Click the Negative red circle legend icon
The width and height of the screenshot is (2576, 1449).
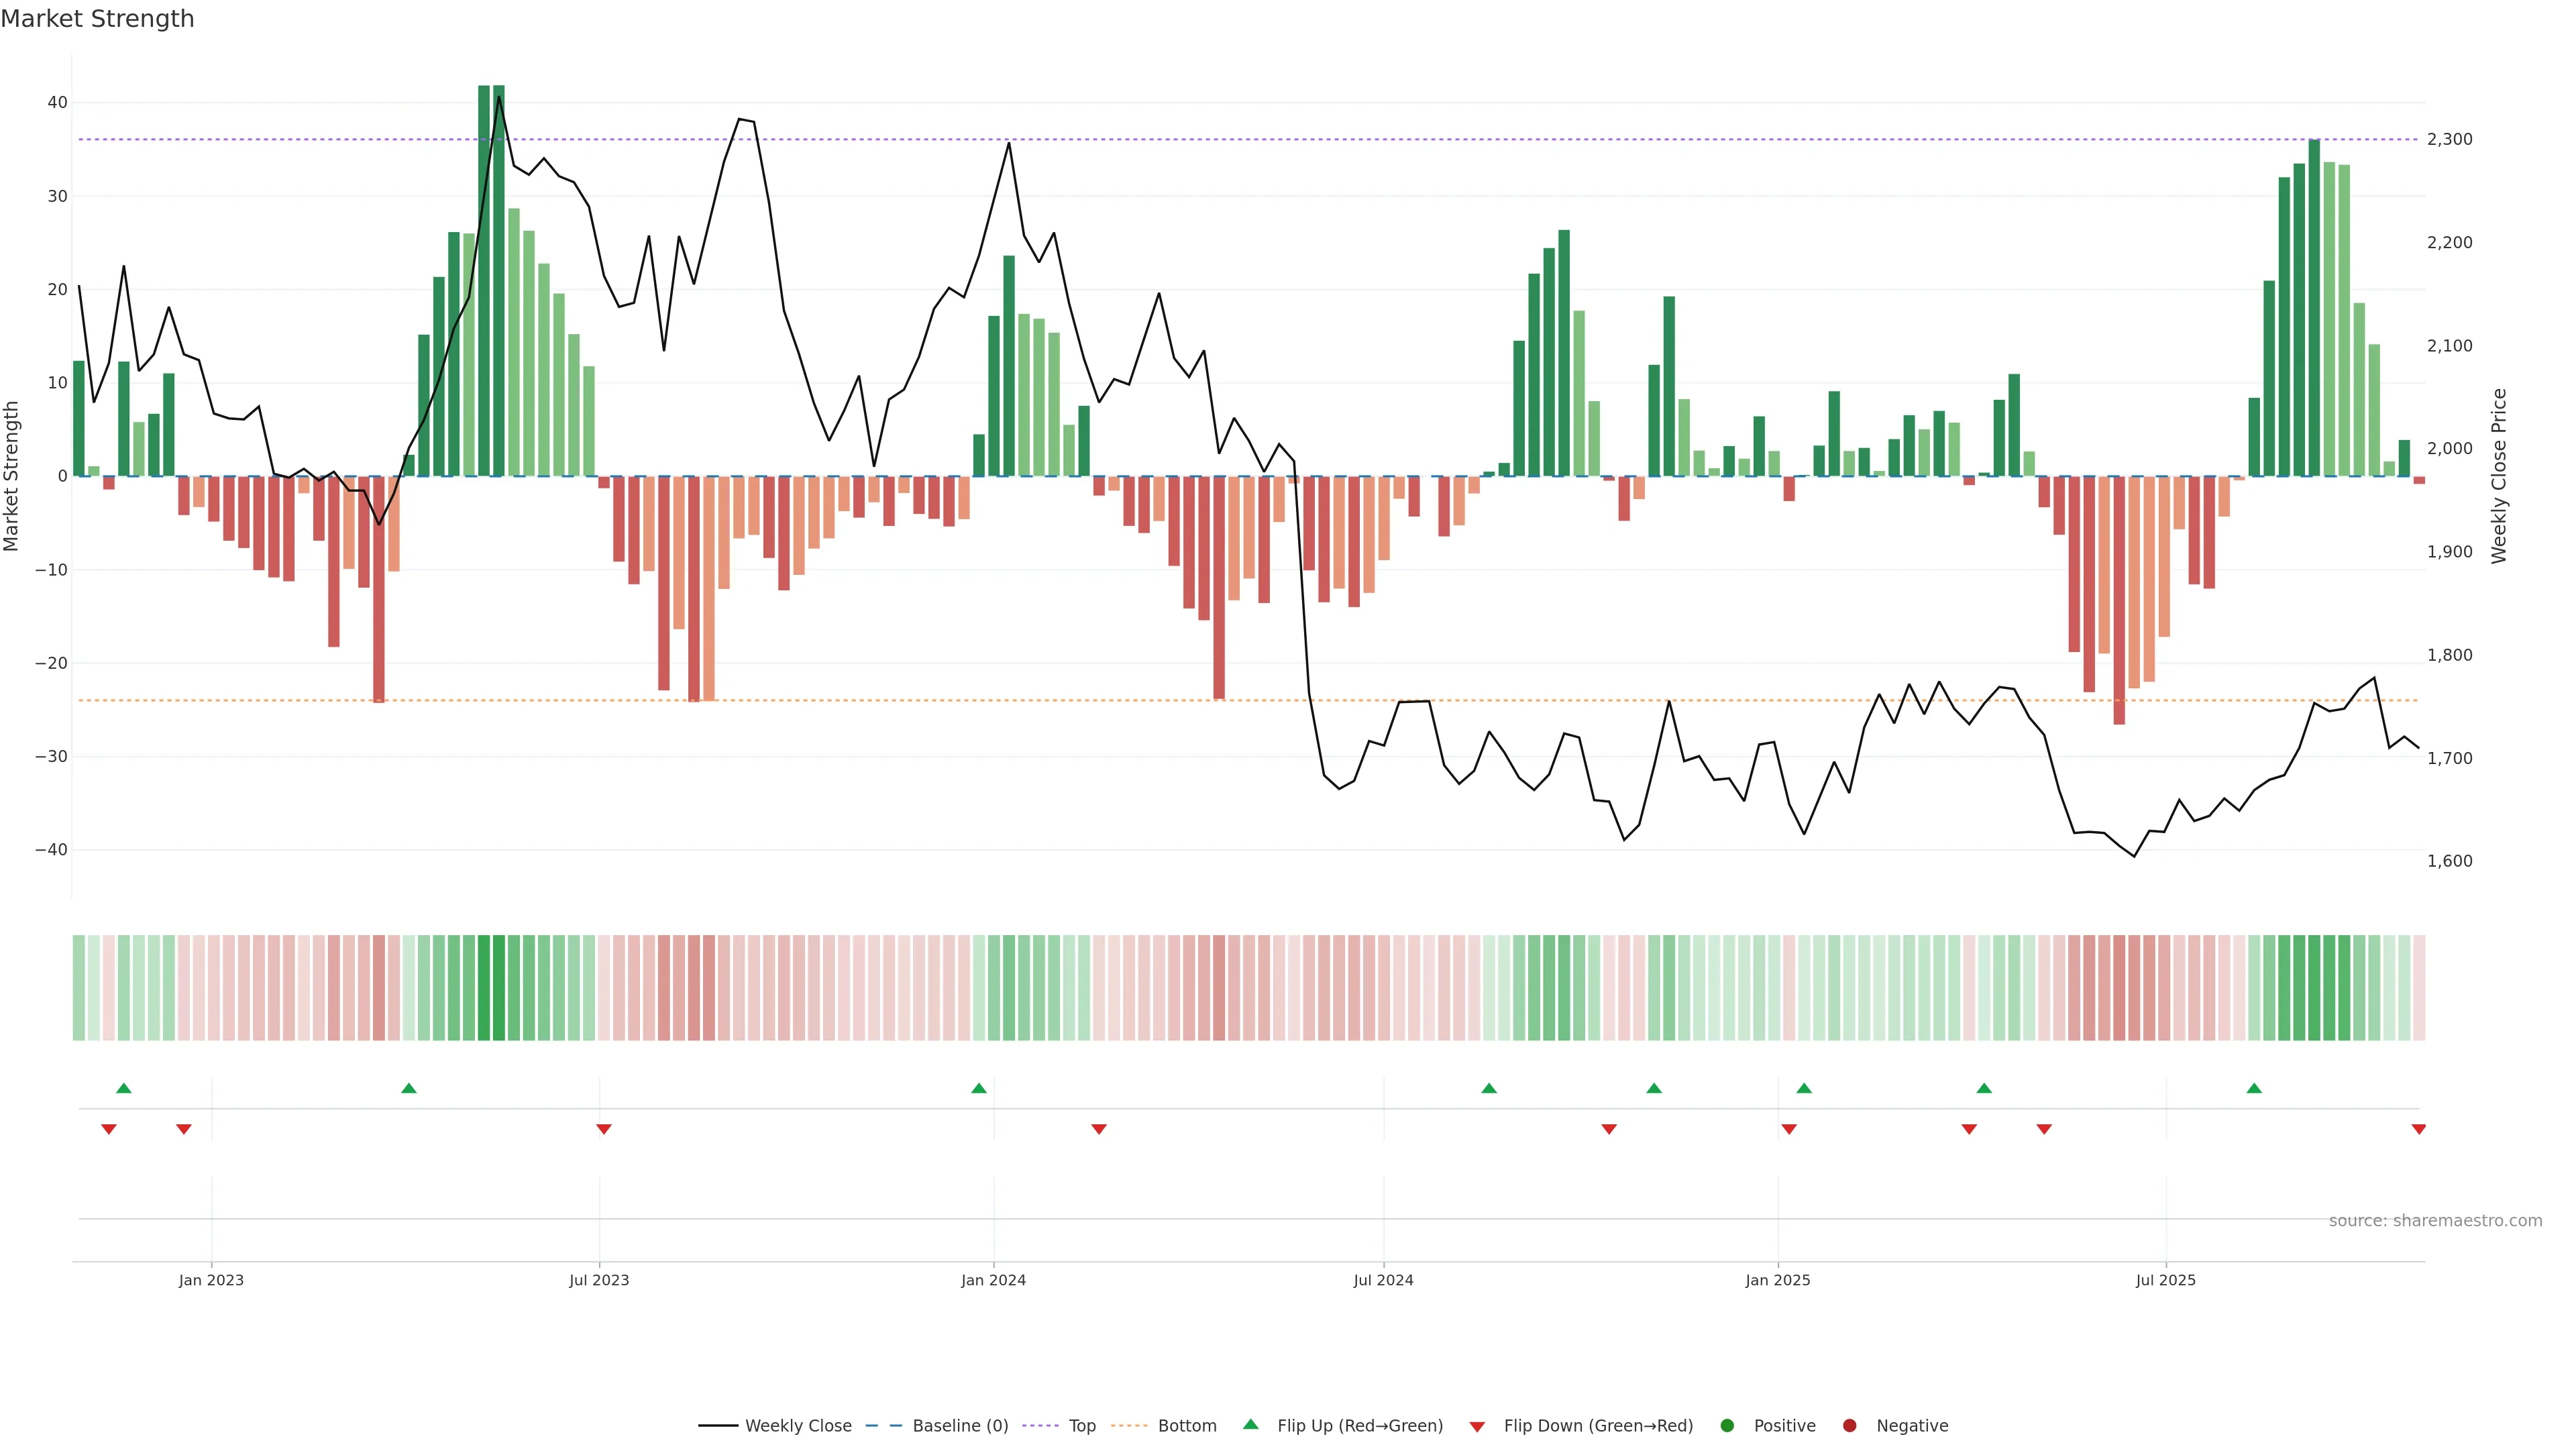click(1849, 1426)
